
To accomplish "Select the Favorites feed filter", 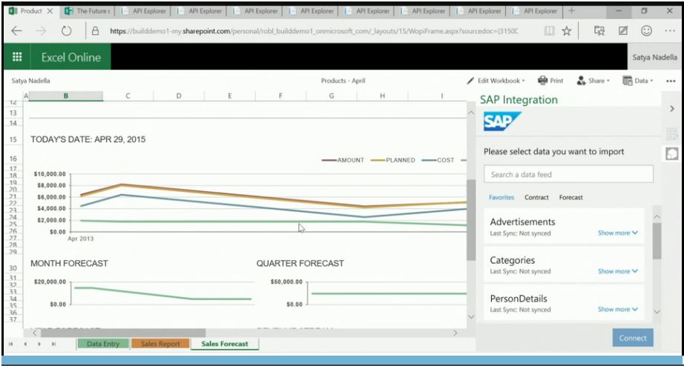I will pyautogui.click(x=502, y=197).
